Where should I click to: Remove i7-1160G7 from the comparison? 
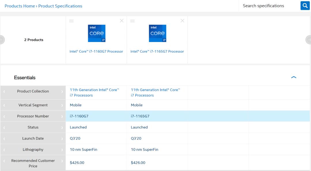[x=122, y=20]
